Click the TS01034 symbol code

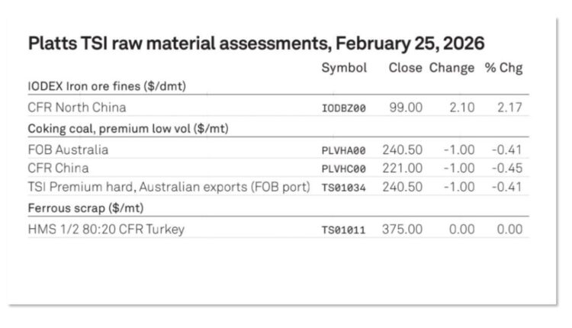pyautogui.click(x=344, y=188)
